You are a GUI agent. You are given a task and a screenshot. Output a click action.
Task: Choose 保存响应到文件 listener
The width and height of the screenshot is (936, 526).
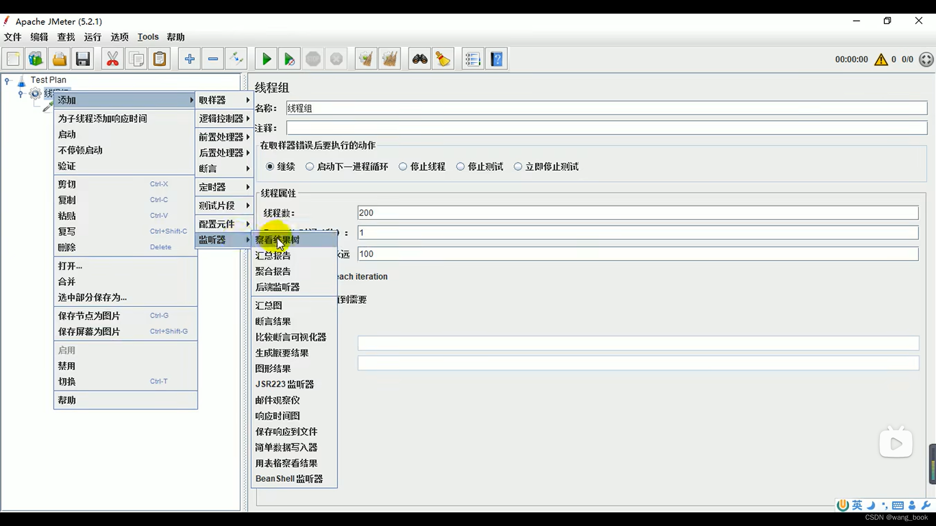[x=294, y=432]
